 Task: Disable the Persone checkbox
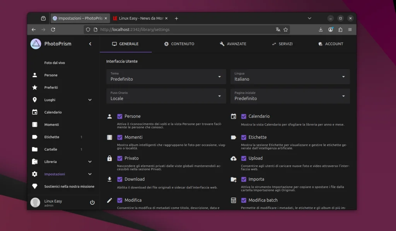[120, 116]
